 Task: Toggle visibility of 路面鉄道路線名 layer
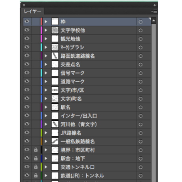pos(27,56)
